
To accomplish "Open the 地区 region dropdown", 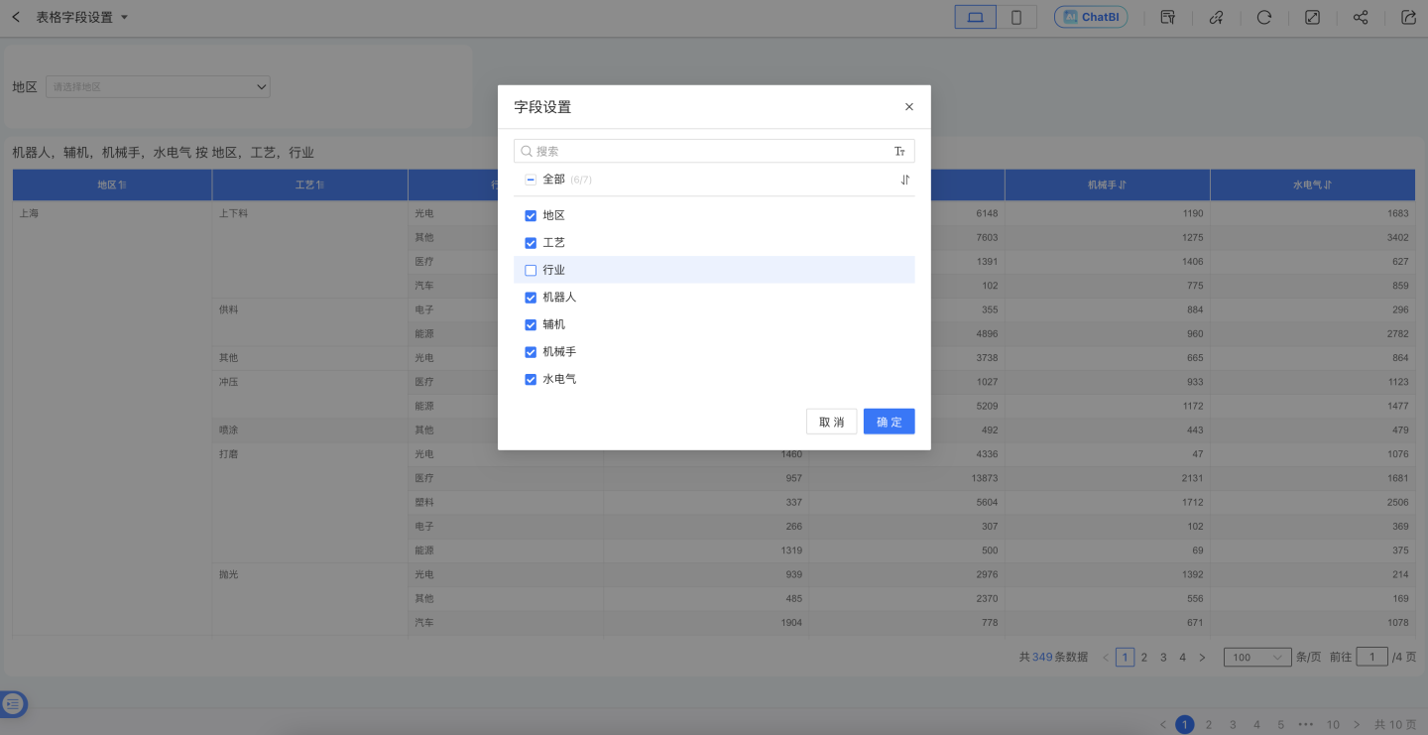I will coord(159,87).
